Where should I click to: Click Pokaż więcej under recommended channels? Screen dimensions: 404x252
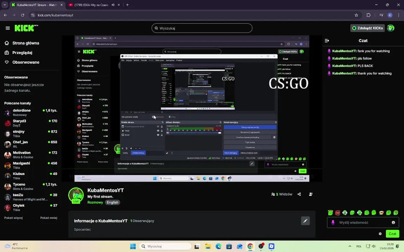click(x=13, y=218)
